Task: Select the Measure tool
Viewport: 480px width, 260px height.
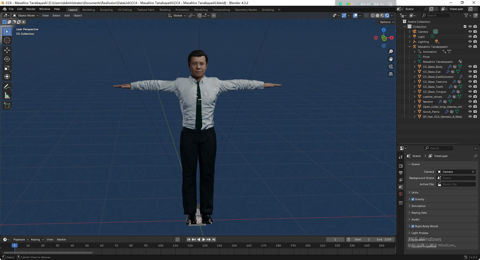Action: (x=7, y=96)
